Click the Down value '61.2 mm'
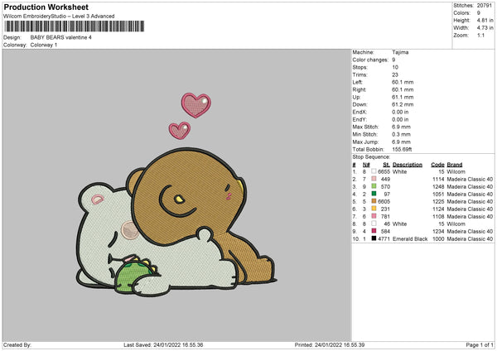The width and height of the screenshot is (497, 351). 403,104
